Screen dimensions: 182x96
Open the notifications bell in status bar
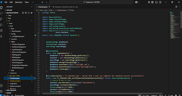pos(180,95)
